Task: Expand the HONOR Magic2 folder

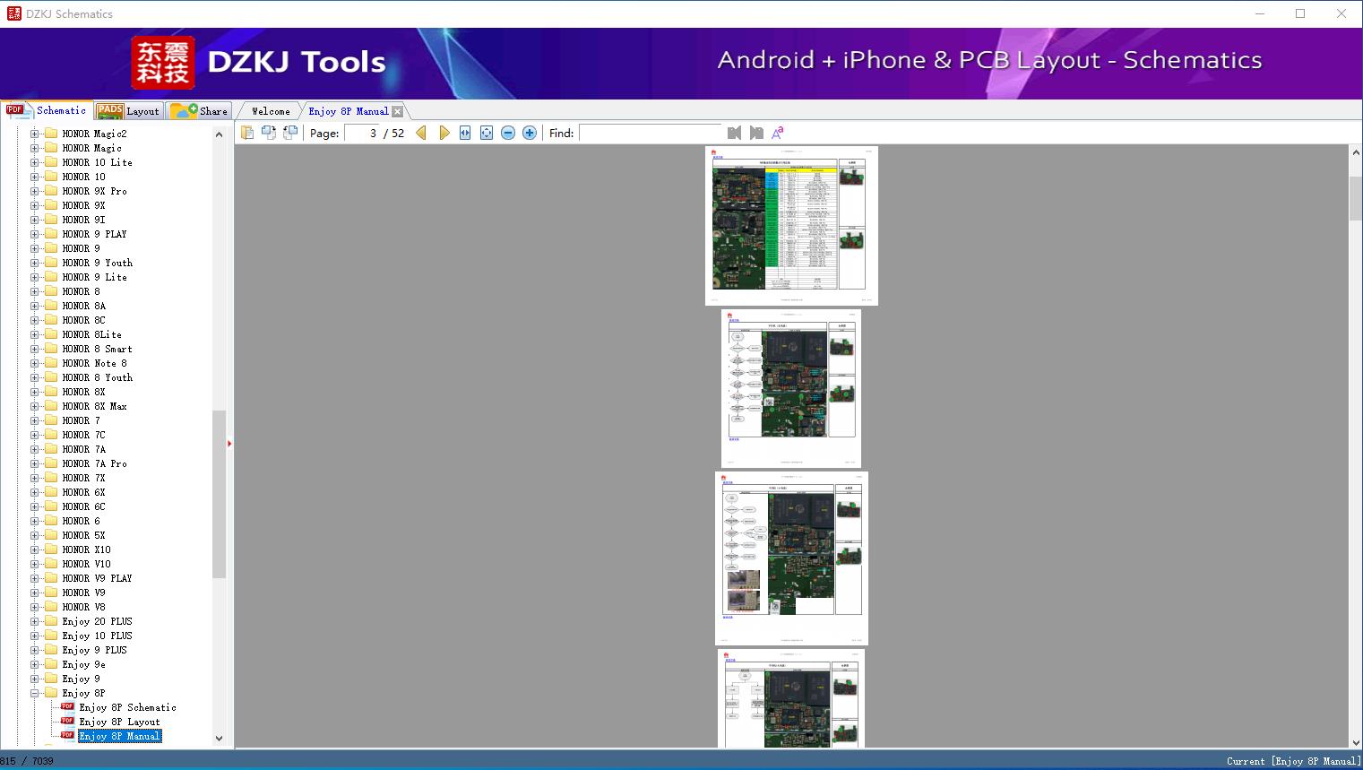Action: click(x=35, y=134)
